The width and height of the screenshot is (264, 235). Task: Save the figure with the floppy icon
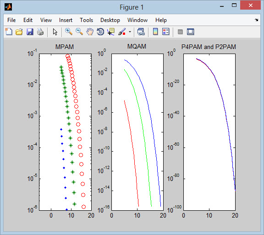click(x=30, y=32)
